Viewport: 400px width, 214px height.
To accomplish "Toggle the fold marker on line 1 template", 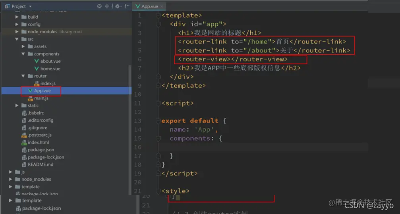I will pos(158,15).
